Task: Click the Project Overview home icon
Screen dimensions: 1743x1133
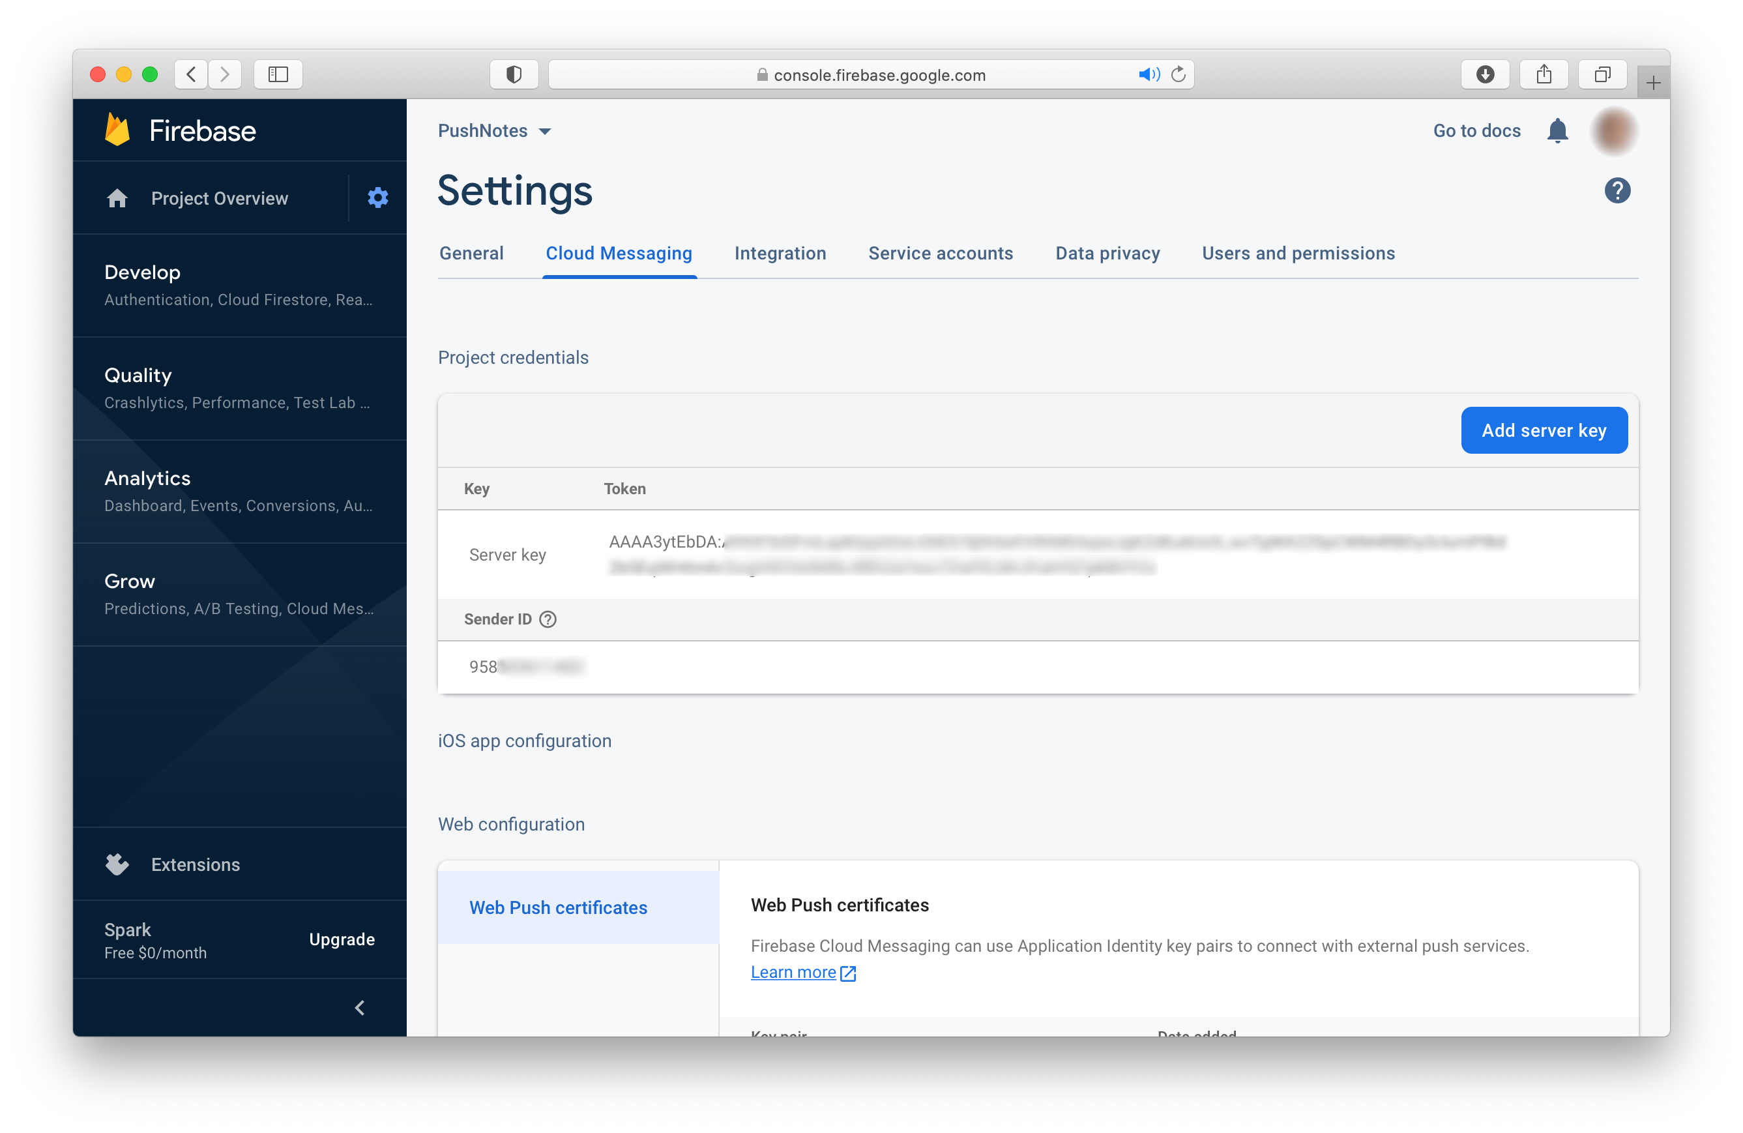Action: click(x=117, y=198)
